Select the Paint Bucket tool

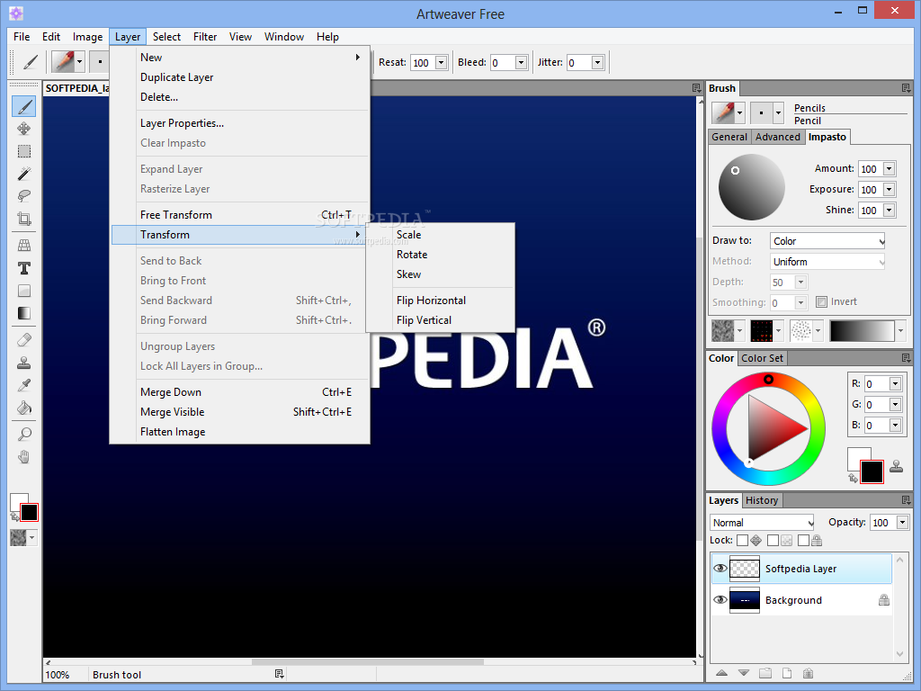tap(24, 408)
